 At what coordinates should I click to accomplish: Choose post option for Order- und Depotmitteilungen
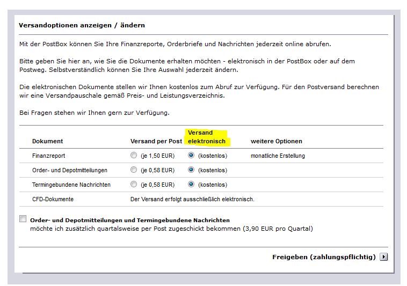tap(133, 170)
